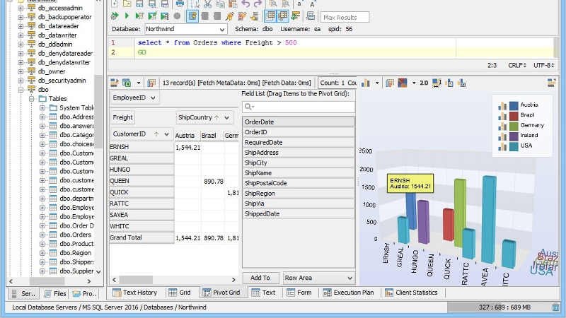This screenshot has height=318, width=566.
Task: Click the QUEEN customer row header
Action: (x=141, y=181)
